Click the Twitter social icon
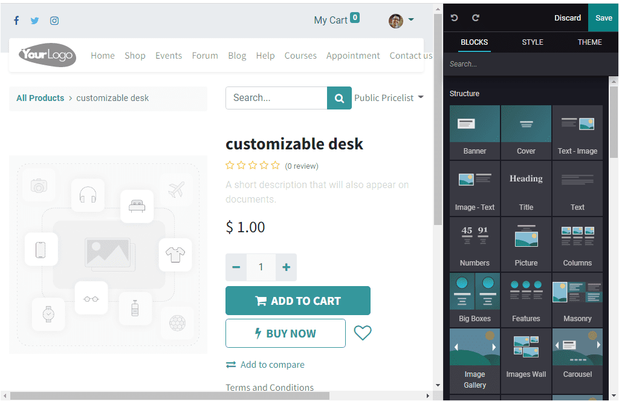Image resolution: width=619 pixels, height=401 pixels. [x=34, y=20]
